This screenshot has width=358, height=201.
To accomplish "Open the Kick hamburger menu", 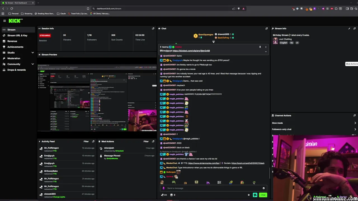I will 4,21.
